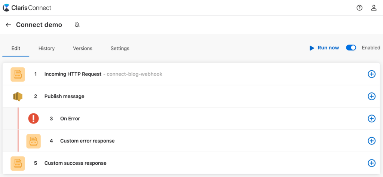Click the Custom error response HTTP icon
Viewport: 383px width, 177px height.
point(33,141)
